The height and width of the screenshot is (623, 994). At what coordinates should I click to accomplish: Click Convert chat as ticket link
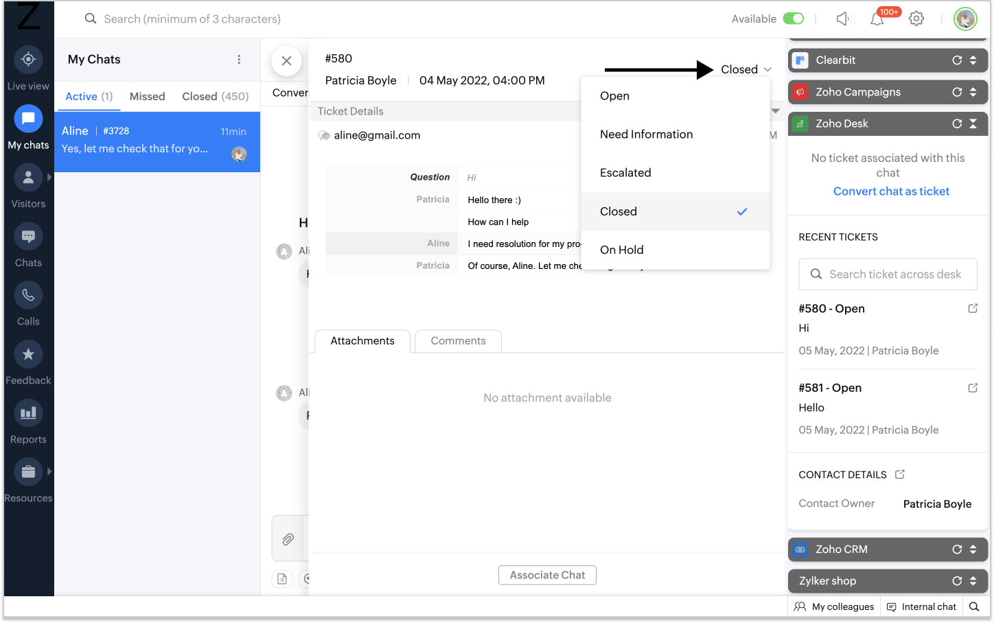[x=891, y=191]
